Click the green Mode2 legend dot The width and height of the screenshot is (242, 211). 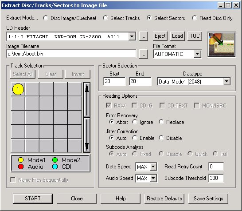tap(55, 160)
